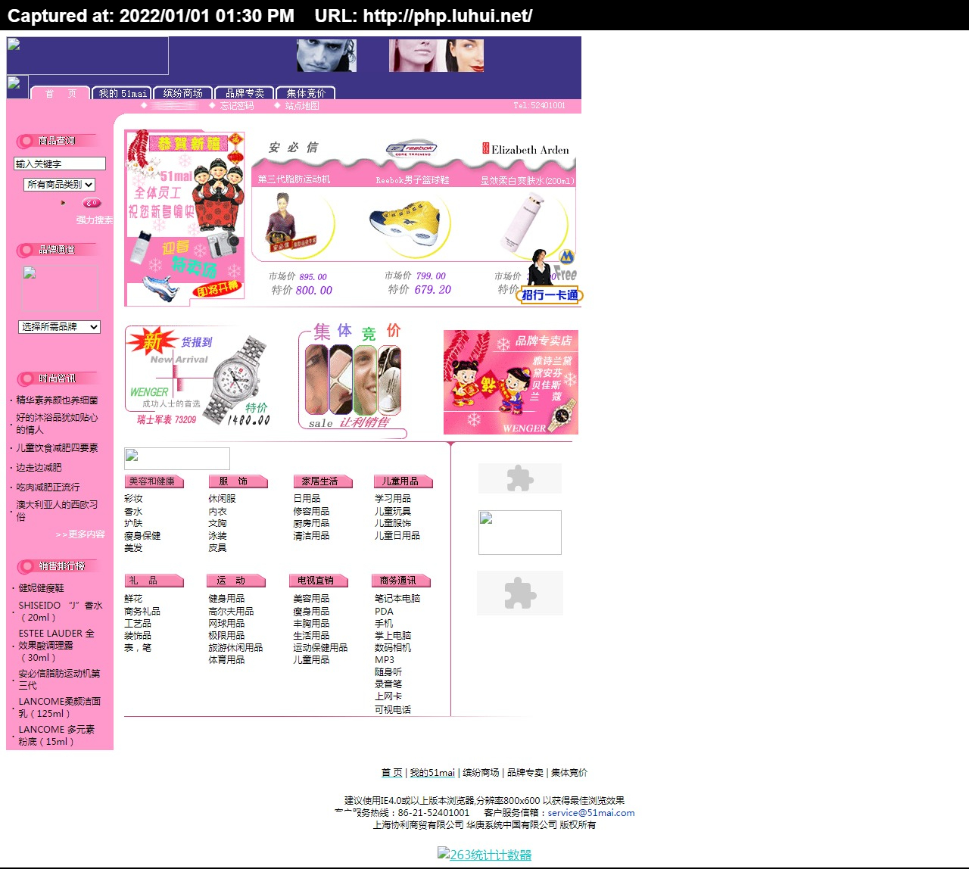
Task: Click the 强力搜索 advanced search link
Action: [95, 220]
